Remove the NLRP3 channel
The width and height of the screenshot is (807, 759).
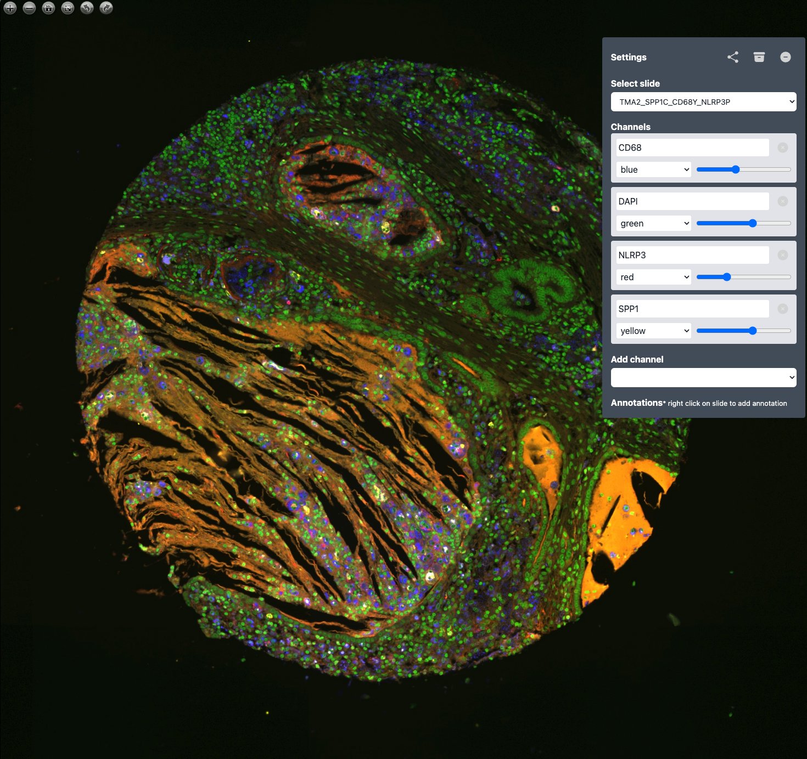tap(783, 254)
